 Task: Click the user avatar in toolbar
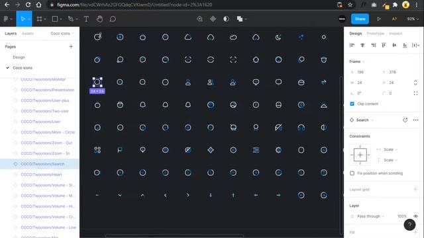342,19
